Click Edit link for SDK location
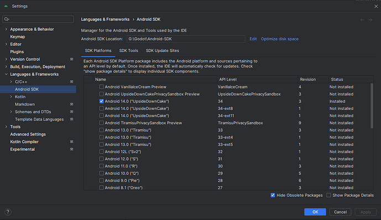The width and height of the screenshot is (381, 220). coord(253,39)
